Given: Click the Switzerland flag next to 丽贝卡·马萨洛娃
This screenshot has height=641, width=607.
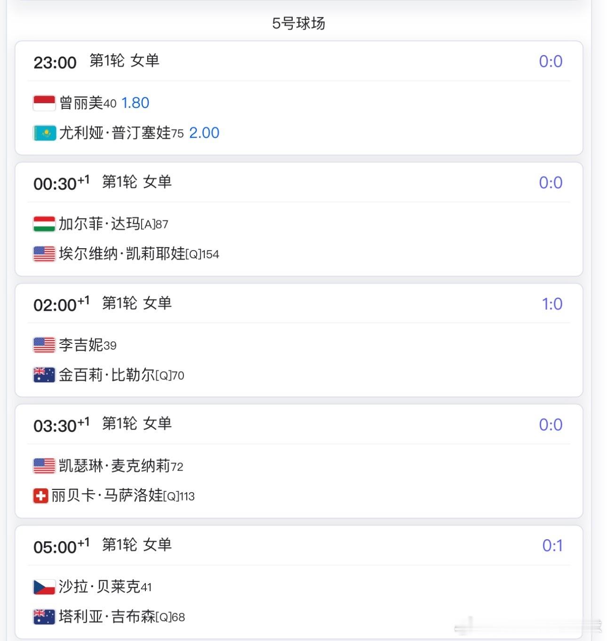Looking at the screenshot, I should point(40,495).
